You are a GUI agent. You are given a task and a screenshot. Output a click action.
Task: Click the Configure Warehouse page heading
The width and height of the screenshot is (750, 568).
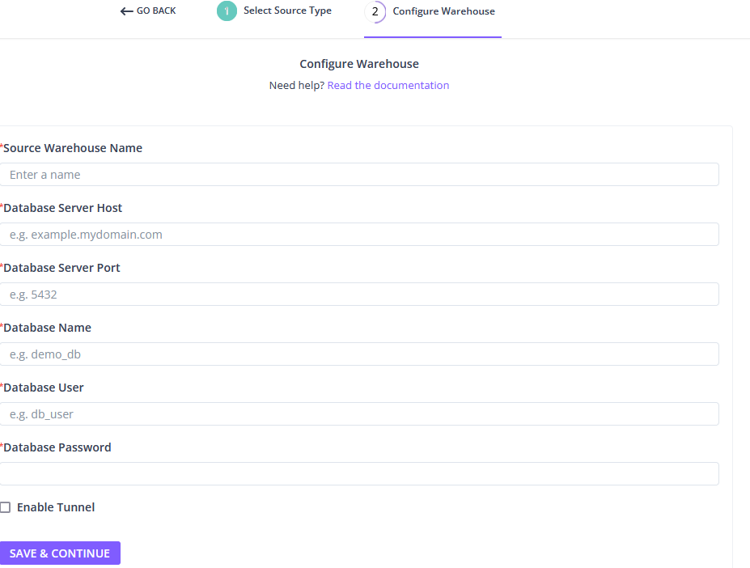(359, 64)
